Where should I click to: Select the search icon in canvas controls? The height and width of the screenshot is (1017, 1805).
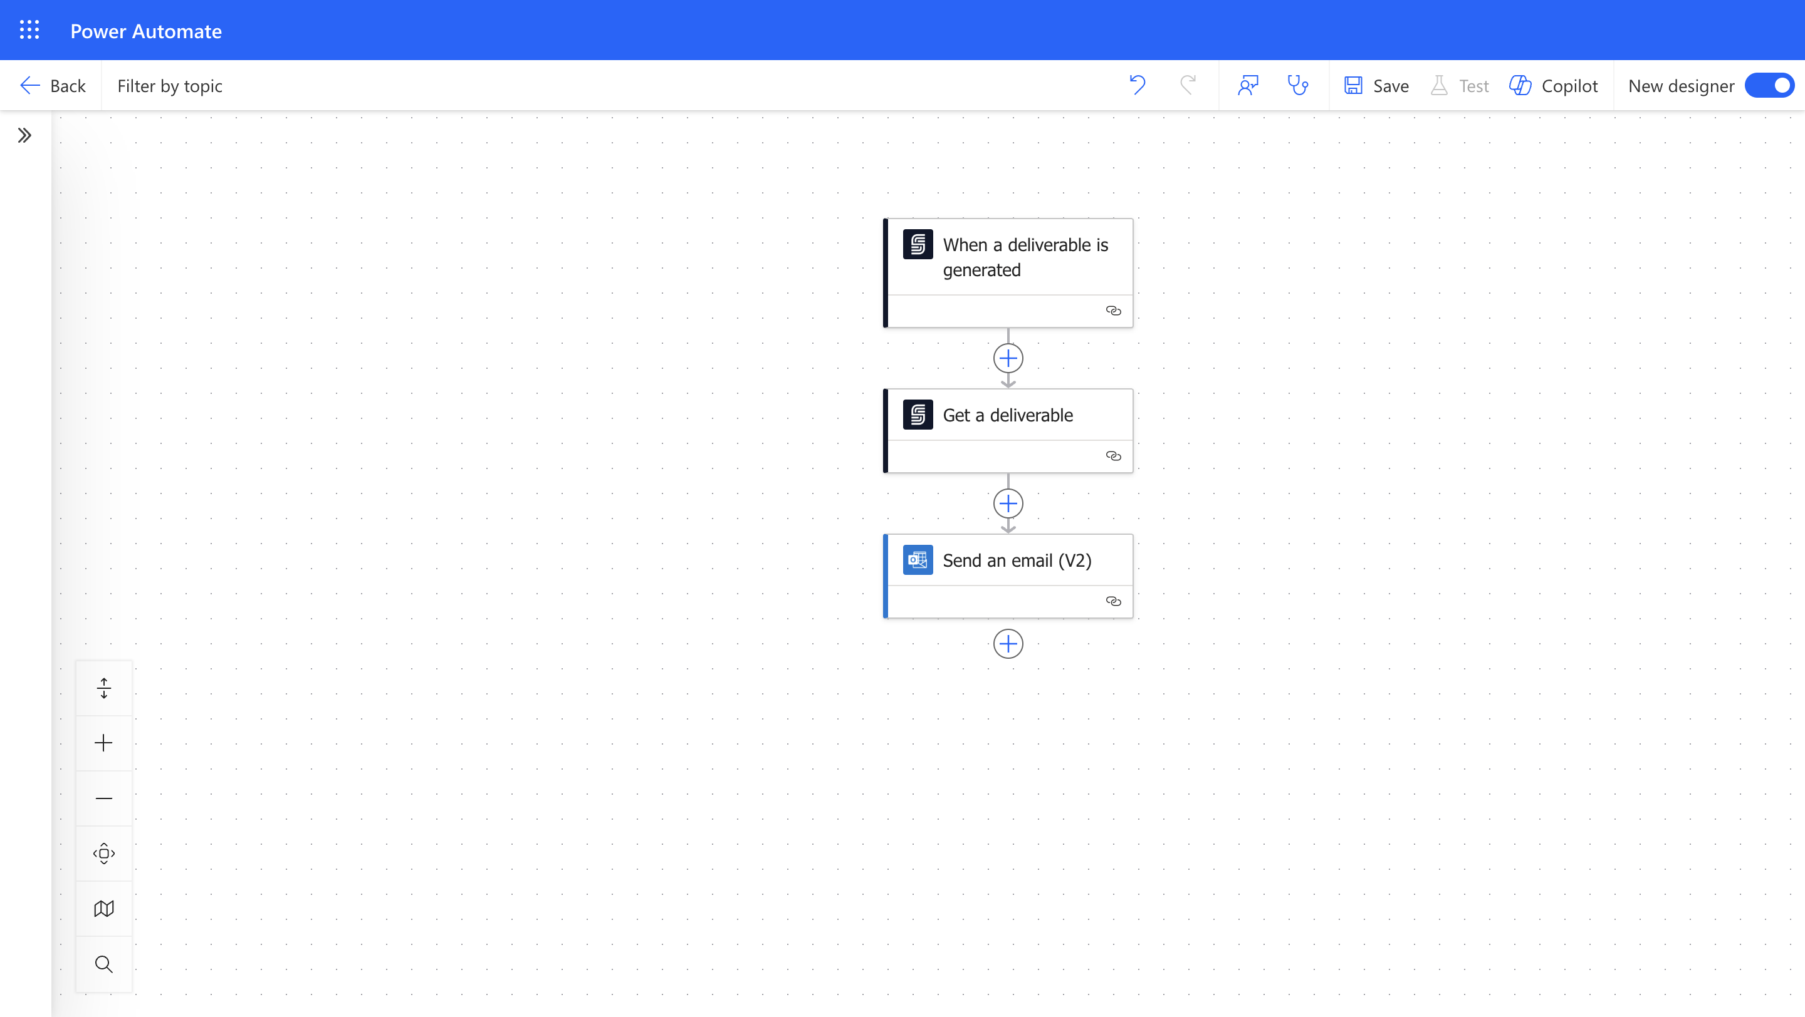click(x=103, y=964)
